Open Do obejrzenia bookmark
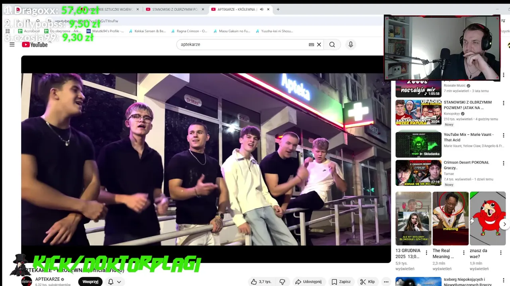Image resolution: width=510 pixels, height=286 pixels. tap(62, 31)
